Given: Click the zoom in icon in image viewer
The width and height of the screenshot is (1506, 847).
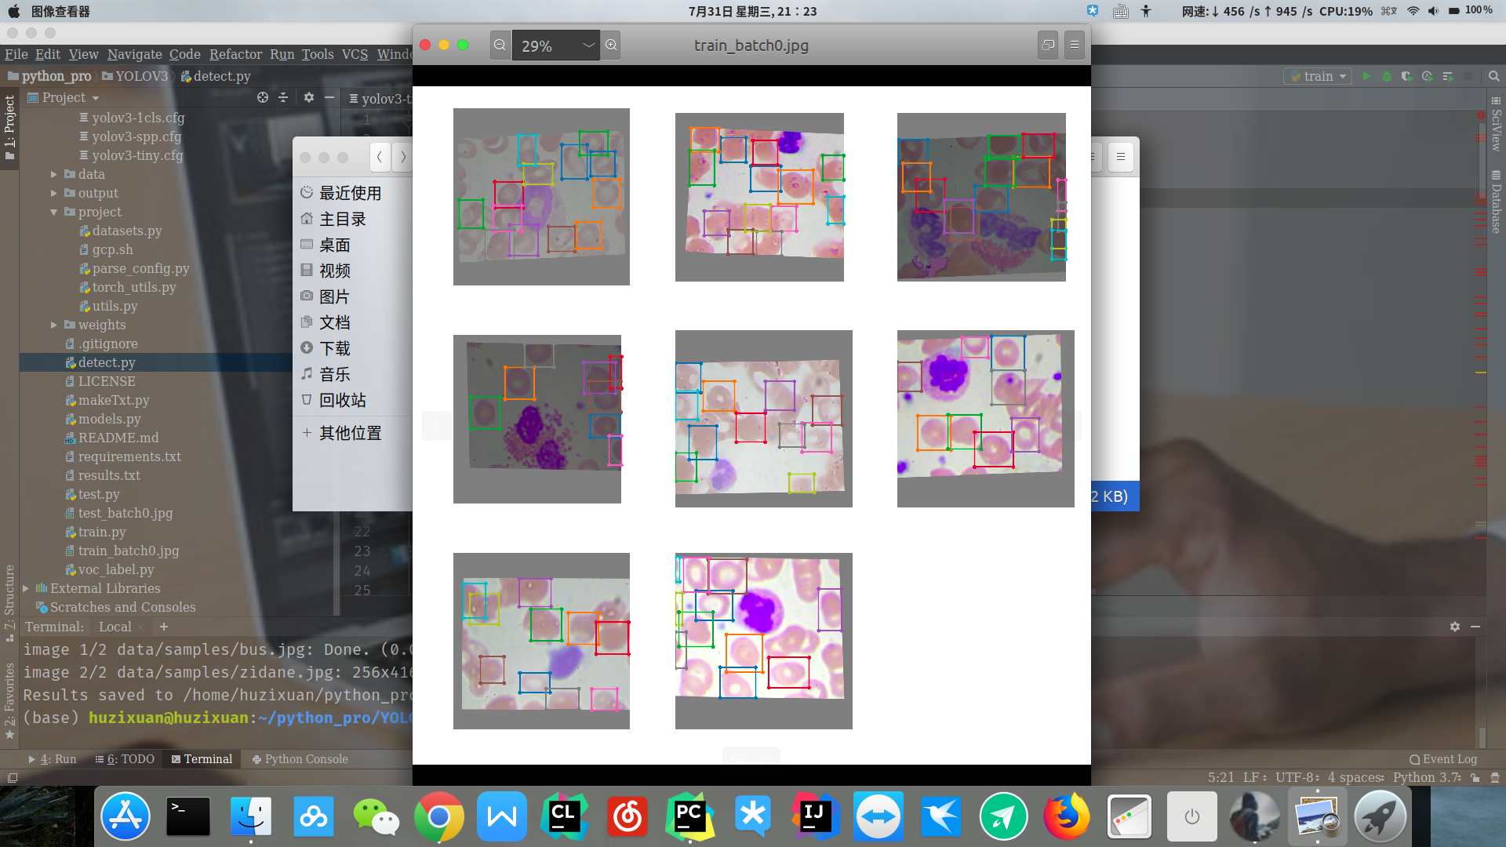Looking at the screenshot, I should [611, 45].
